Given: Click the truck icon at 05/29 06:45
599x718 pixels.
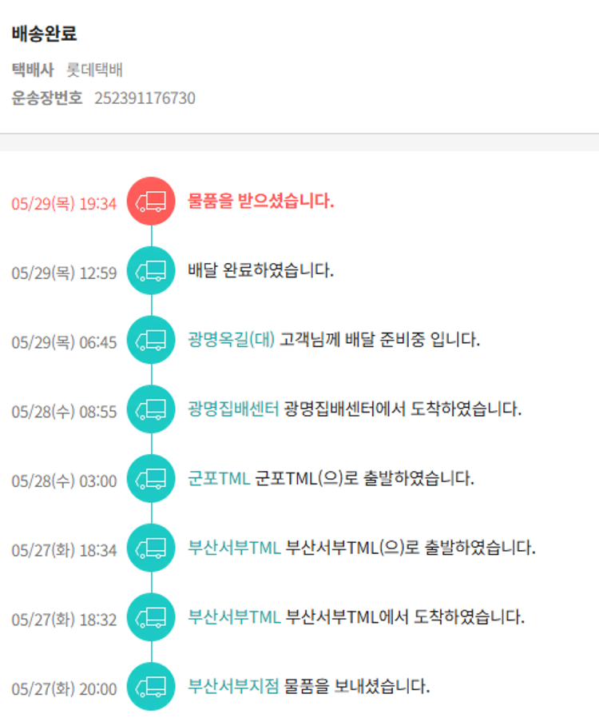Looking at the screenshot, I should [151, 340].
